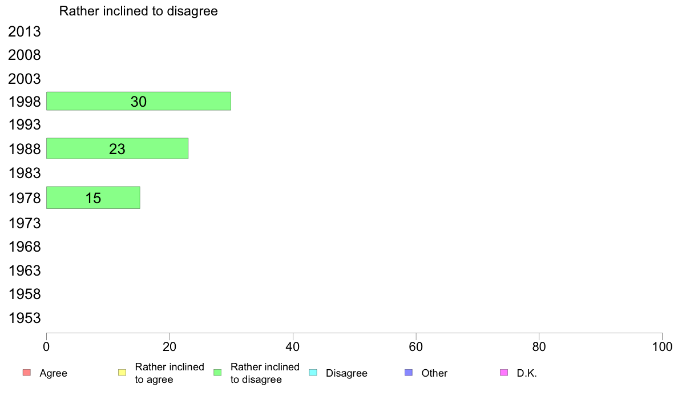Viewport: 678px width, 420px height.
Task: Click the D.K. legend label
Action: (x=527, y=373)
